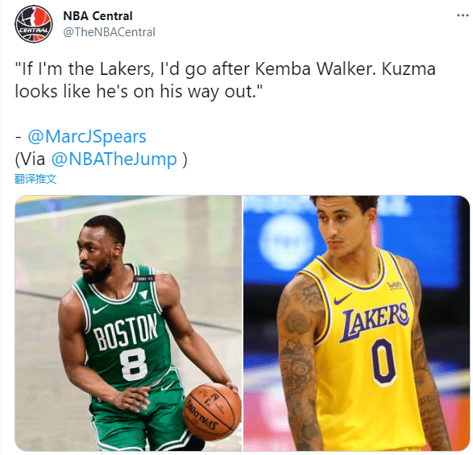Open the @TheNBACentral handle link

coord(110,32)
